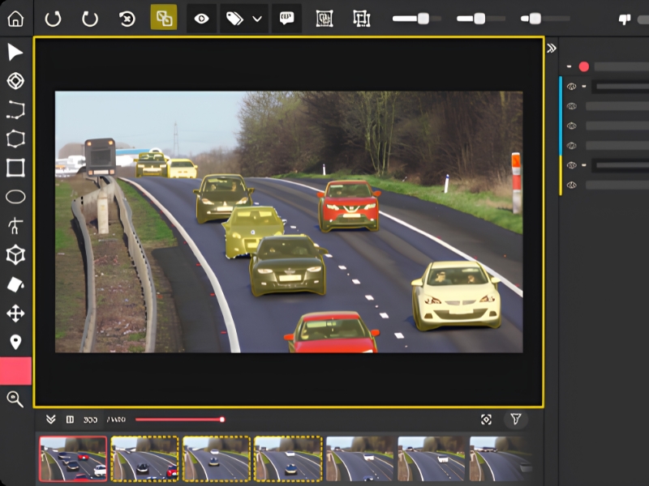649x486 pixels.
Task: Open the comments speech bubble icon
Action: click(x=286, y=18)
